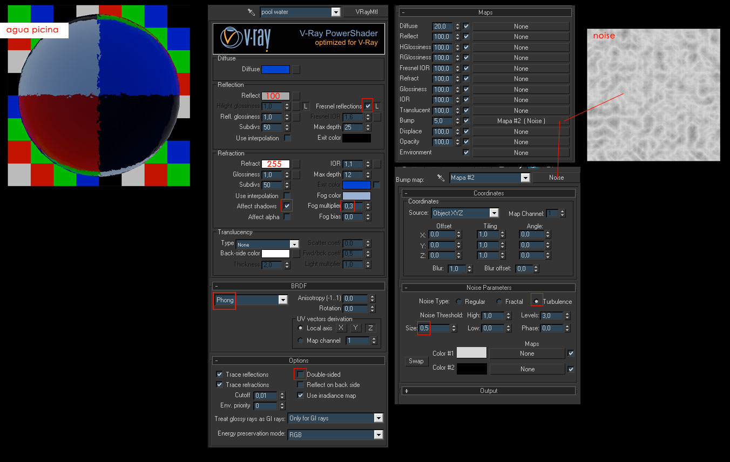Open the Phong BRDF type dropdown
The image size is (730, 462).
coord(283,300)
